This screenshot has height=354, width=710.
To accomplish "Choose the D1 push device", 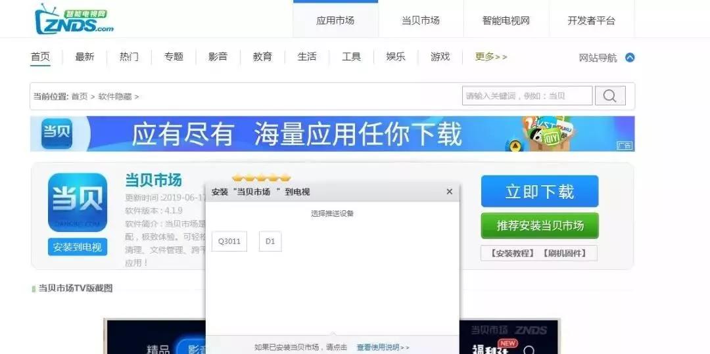I will click(x=270, y=242).
